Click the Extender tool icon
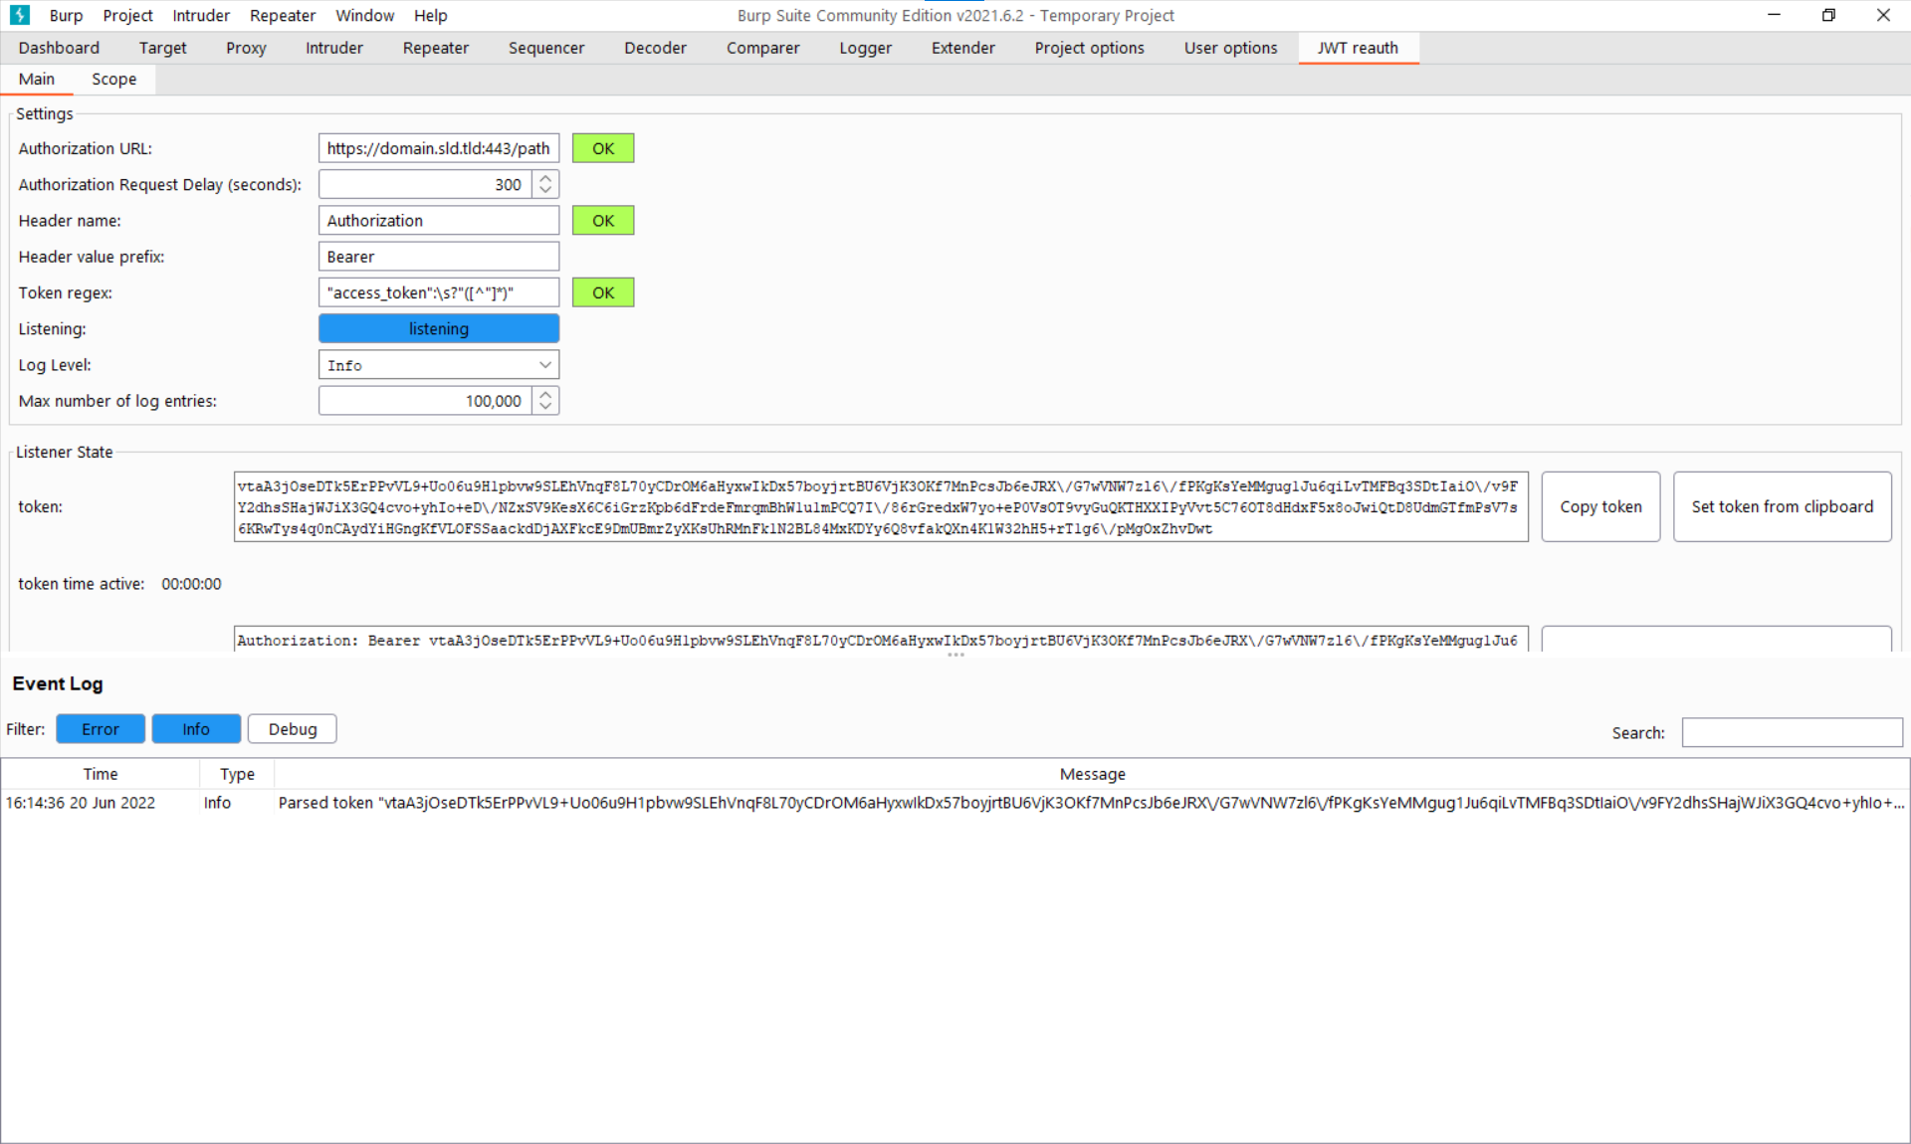The width and height of the screenshot is (1911, 1144). coord(961,48)
